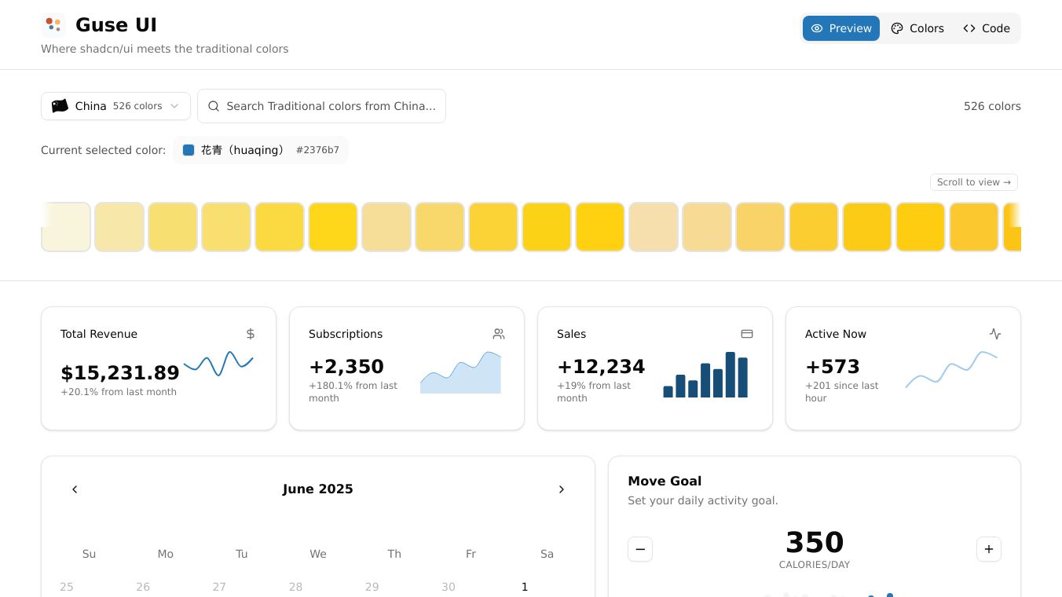Switch to the Colors tab
Image resolution: width=1062 pixels, height=597 pixels.
click(917, 28)
